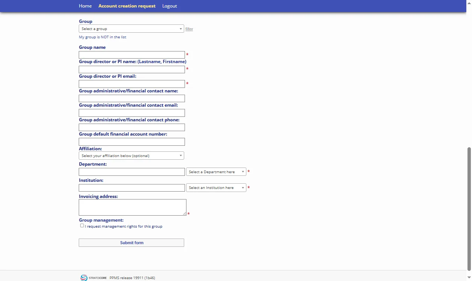Enable management rights request checkbox

point(82,226)
